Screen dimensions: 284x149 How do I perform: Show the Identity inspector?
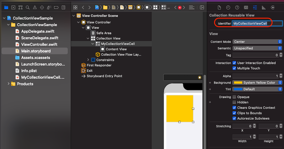click(246, 8)
